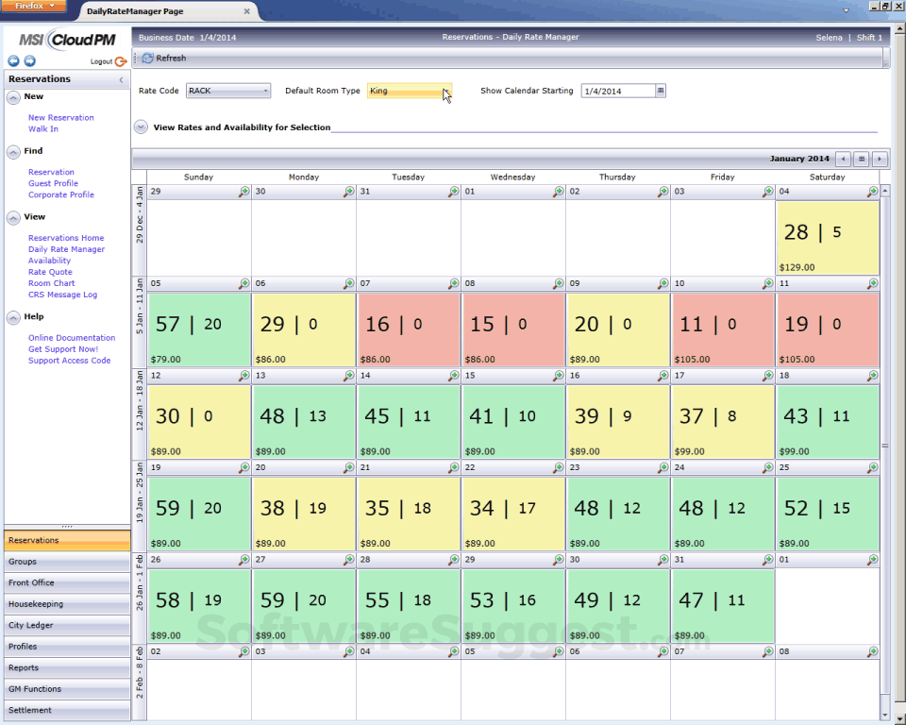Collapse the Reservations sidebar panel with the chevron
The height and width of the screenshot is (725, 906).
click(x=122, y=80)
